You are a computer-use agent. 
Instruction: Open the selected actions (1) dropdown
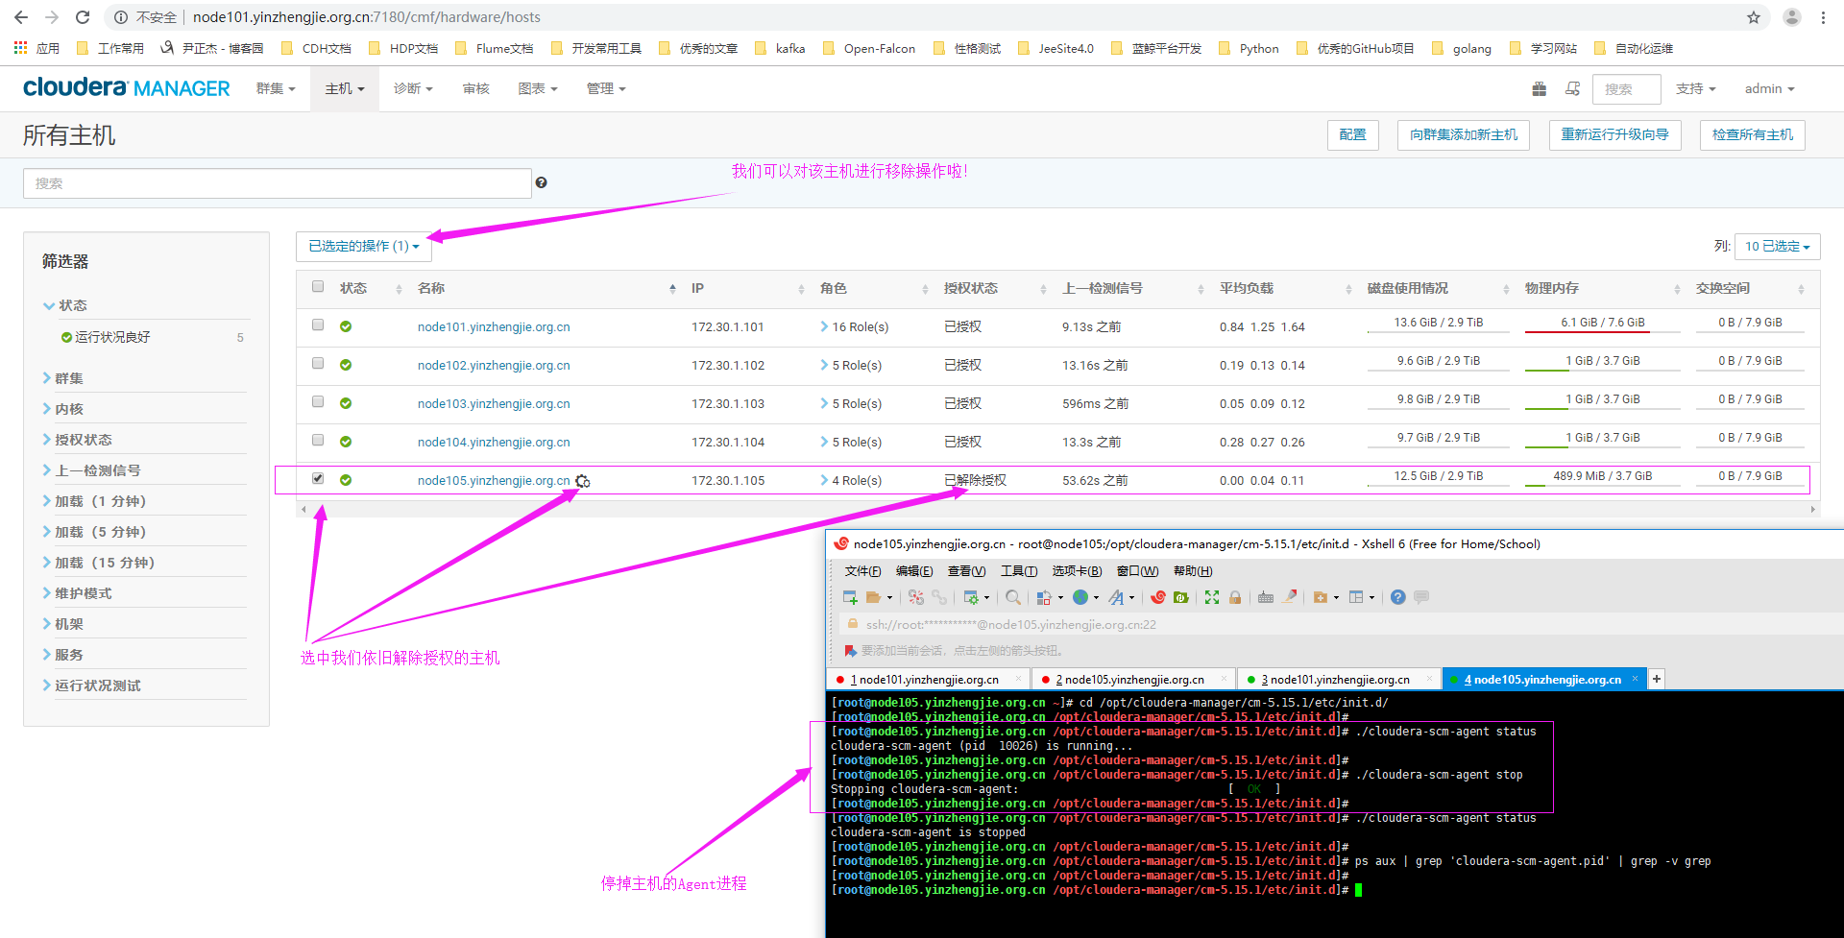pos(364,247)
